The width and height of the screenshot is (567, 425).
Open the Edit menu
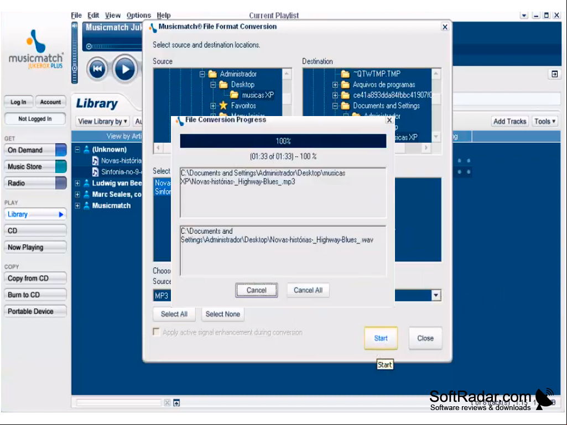(93, 15)
